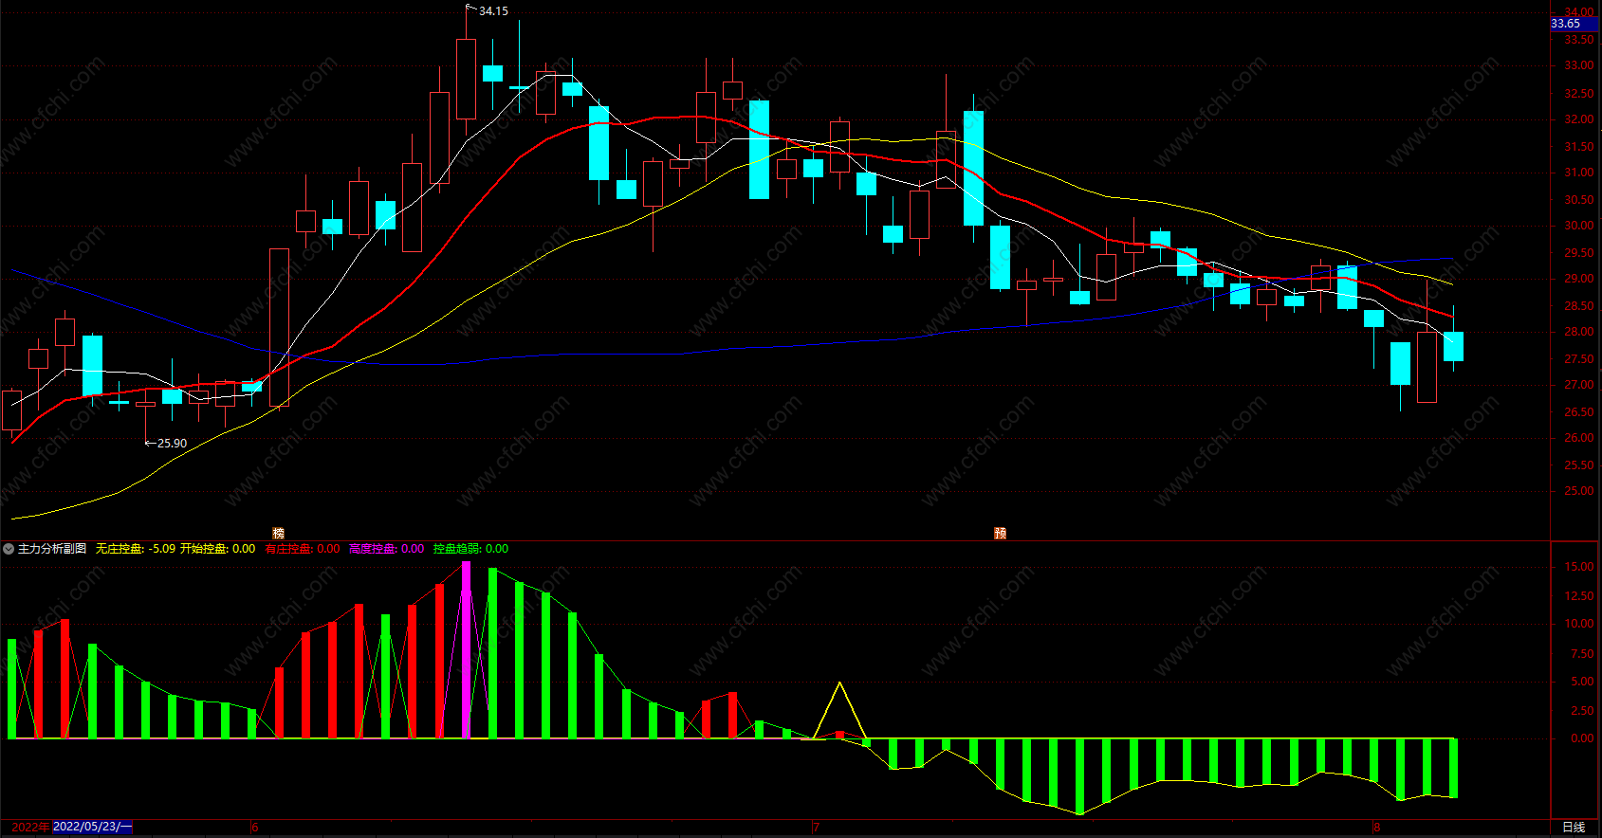This screenshot has height=838, width=1602.
Task: Click the month 7 timeline marker
Action: click(816, 828)
